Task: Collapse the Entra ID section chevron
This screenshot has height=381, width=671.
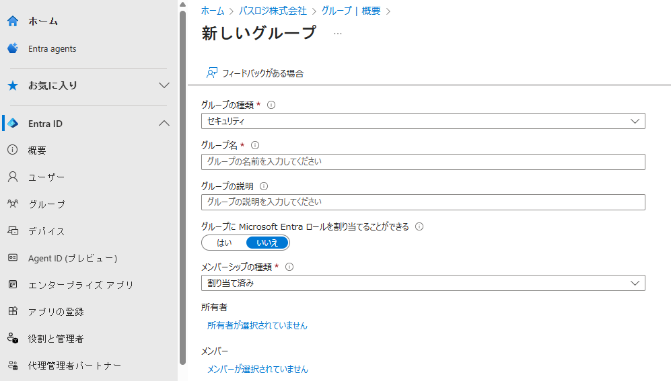Action: coord(164,124)
